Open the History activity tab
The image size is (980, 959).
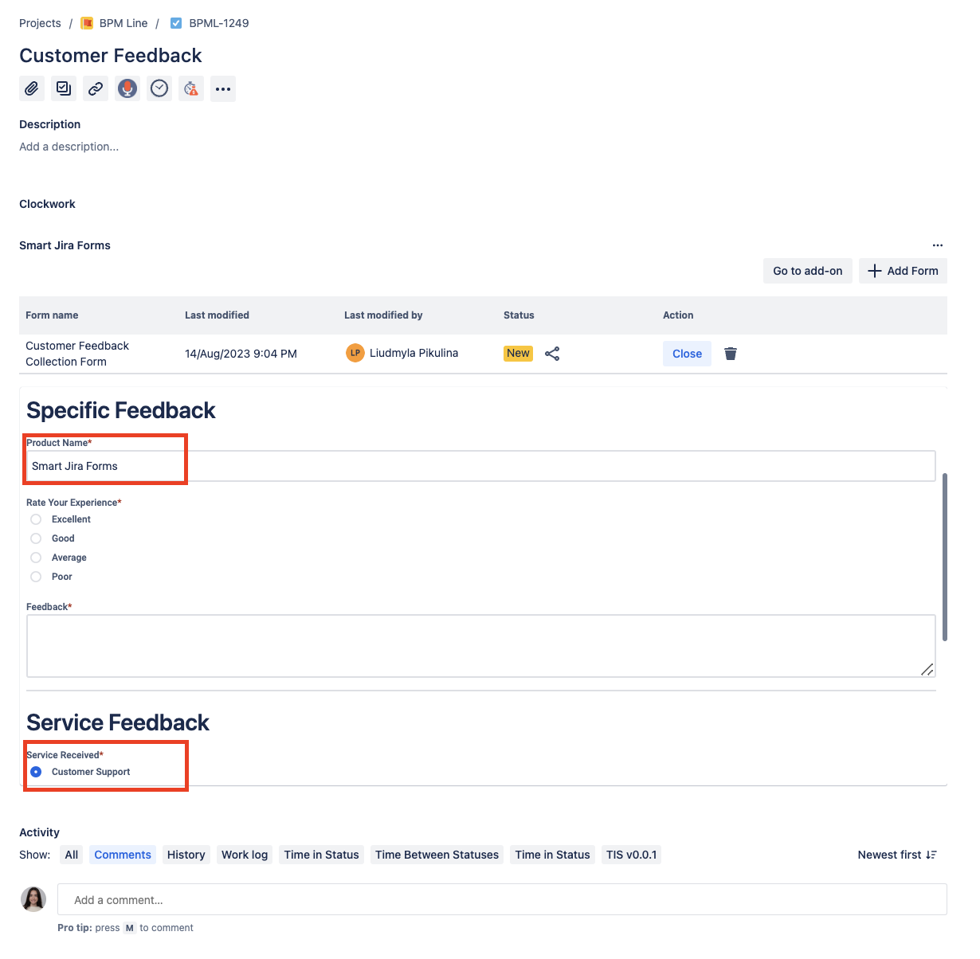pyautogui.click(x=186, y=855)
